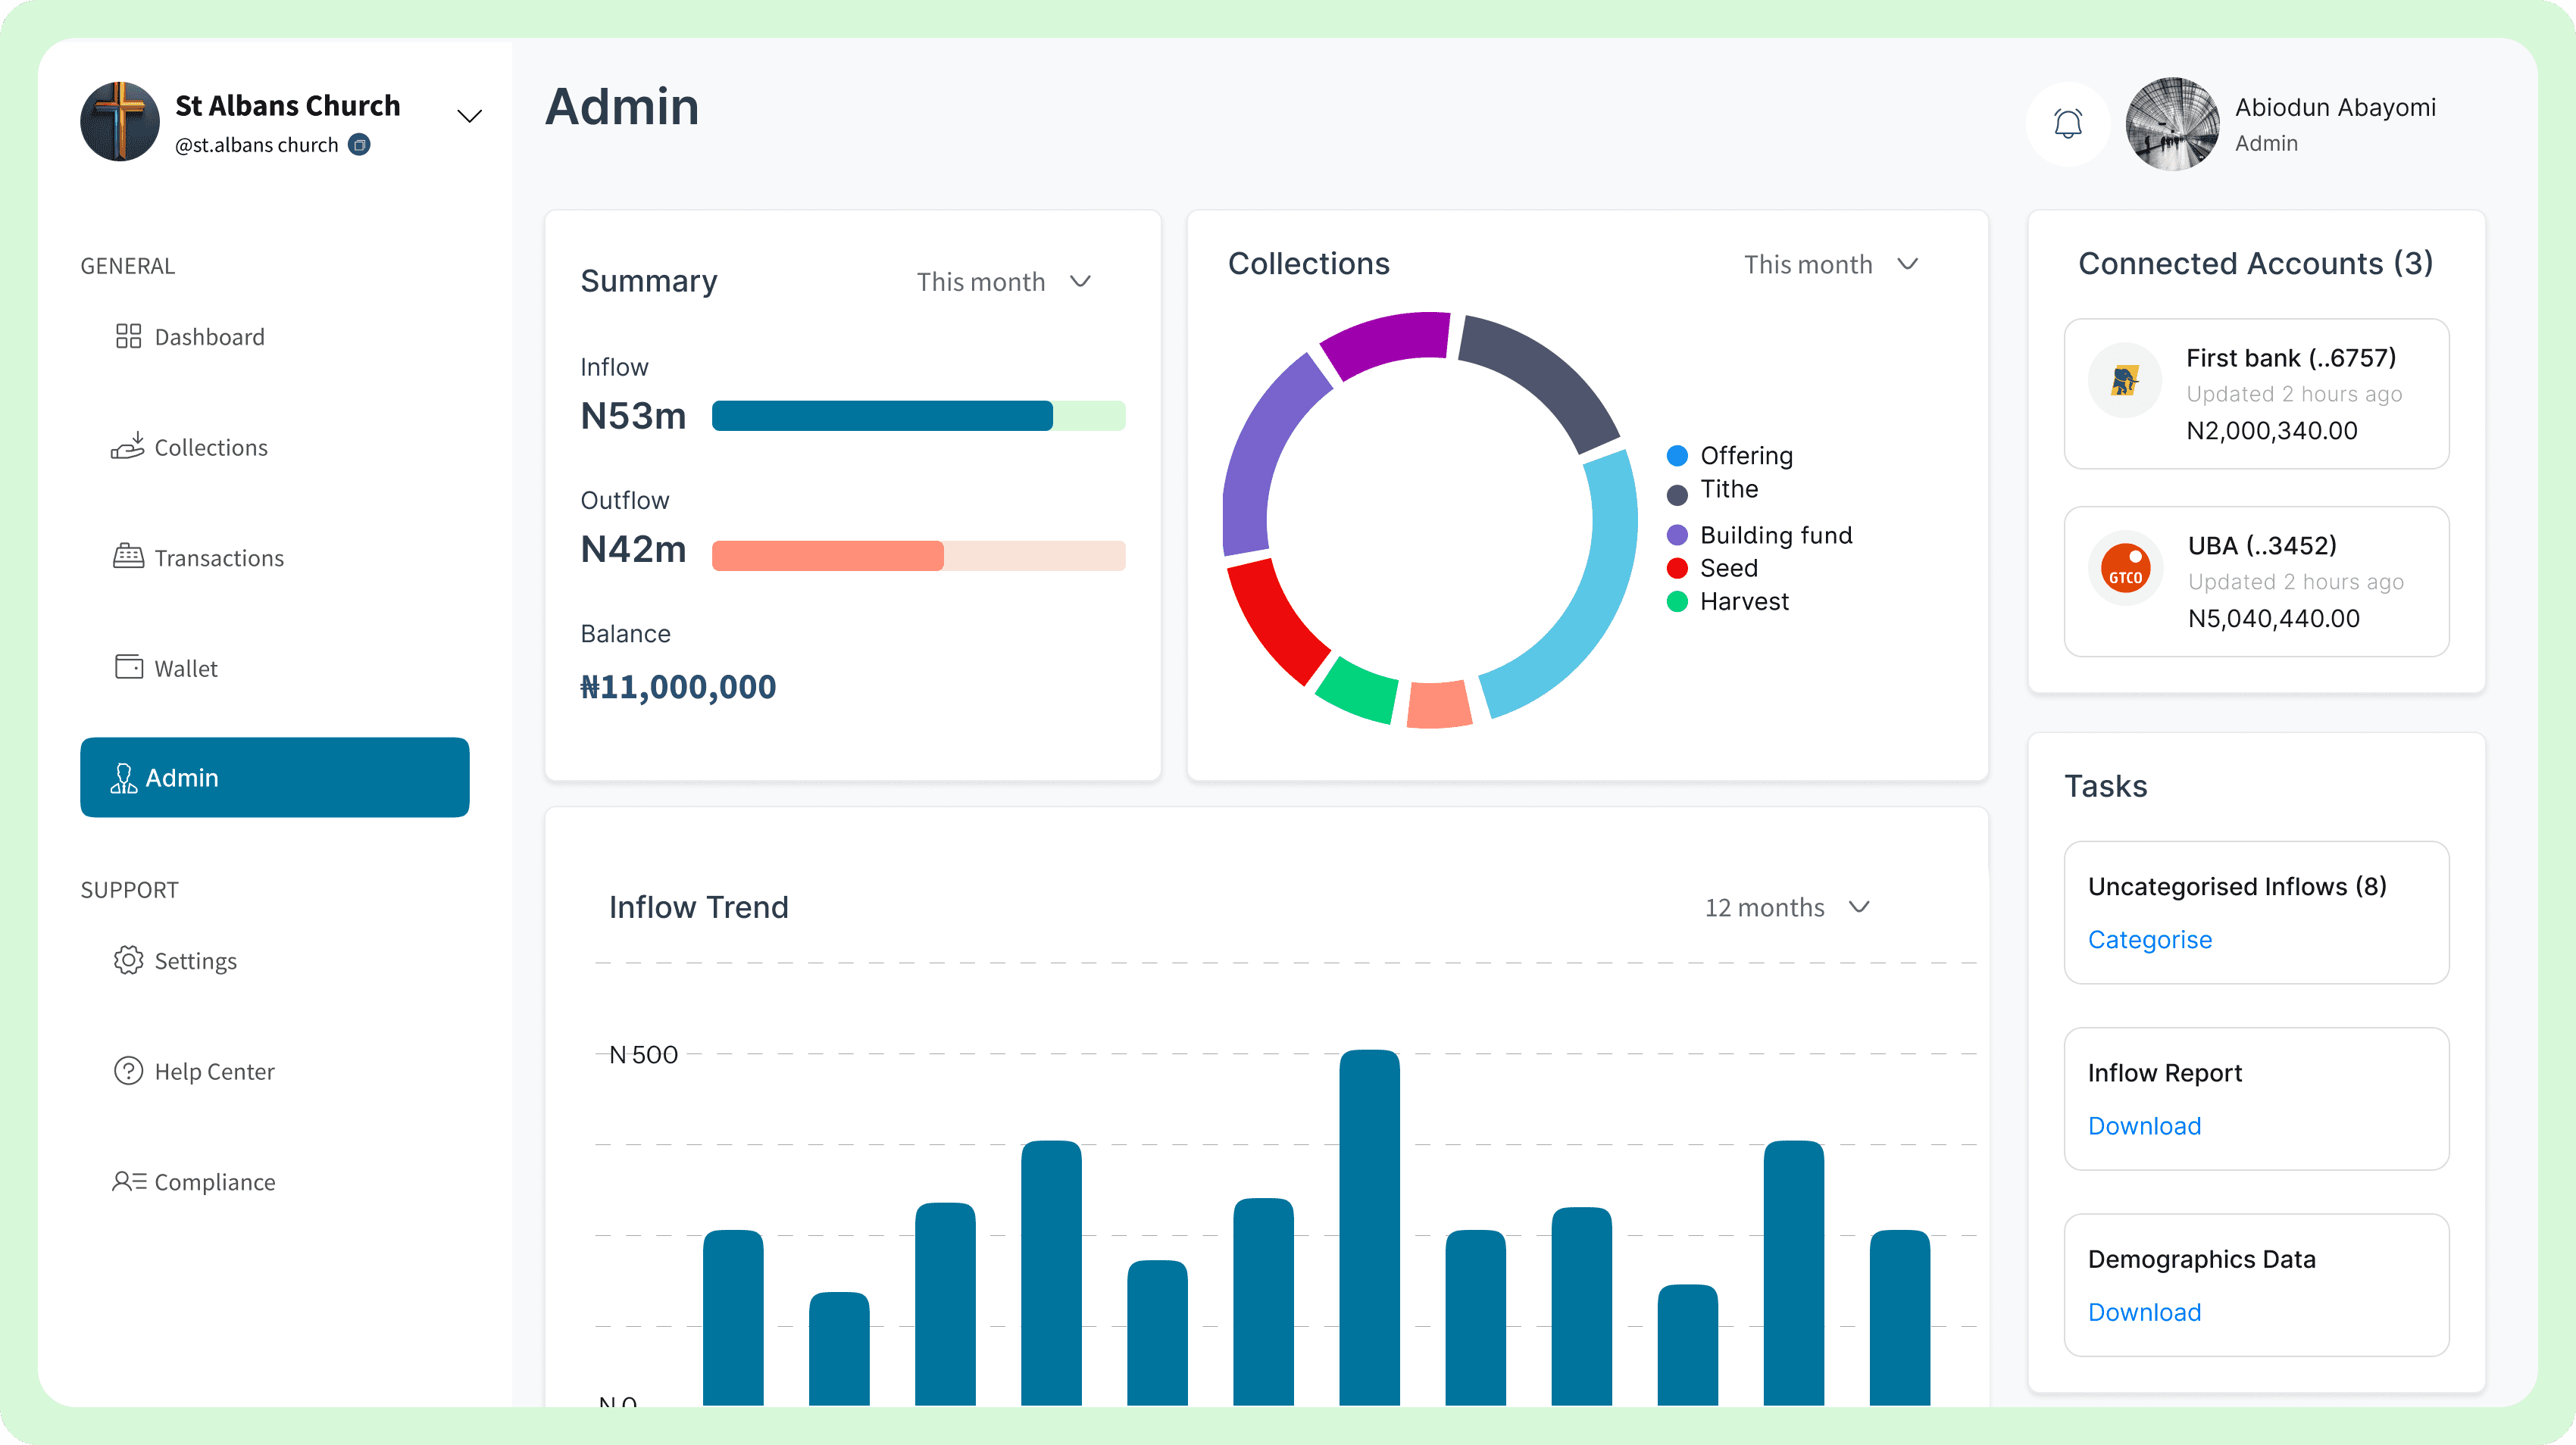Click the Collections hand icon in sidebar
The height and width of the screenshot is (1445, 2576).
coord(128,445)
